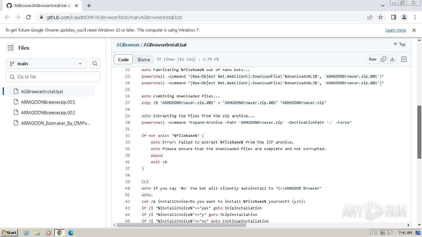Click the file search magnifier button
422x237 pixels.
click(95, 64)
